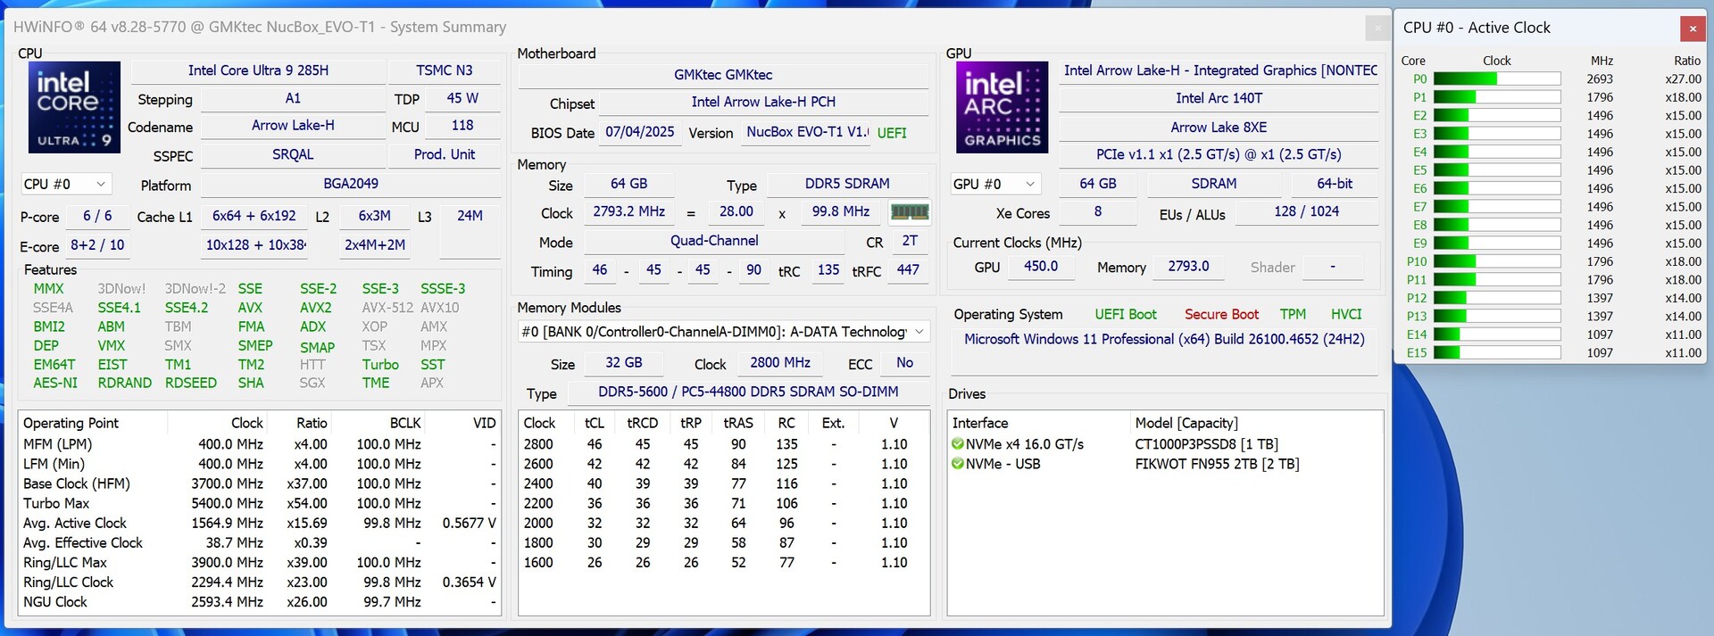Click the Quad-Channel memory mode field
Image resolution: width=1714 pixels, height=636 pixels.
pyautogui.click(x=714, y=241)
